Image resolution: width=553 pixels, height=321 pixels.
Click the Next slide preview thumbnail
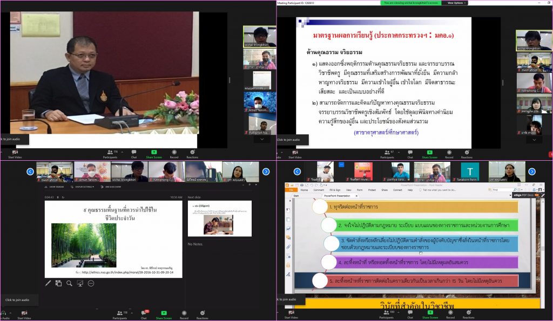pos(212,218)
